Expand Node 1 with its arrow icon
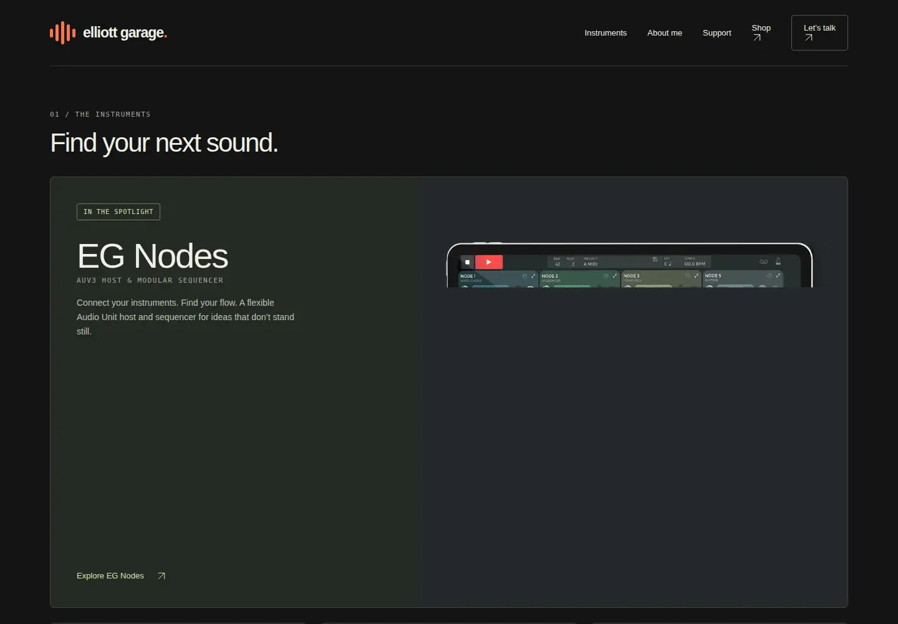 point(533,276)
